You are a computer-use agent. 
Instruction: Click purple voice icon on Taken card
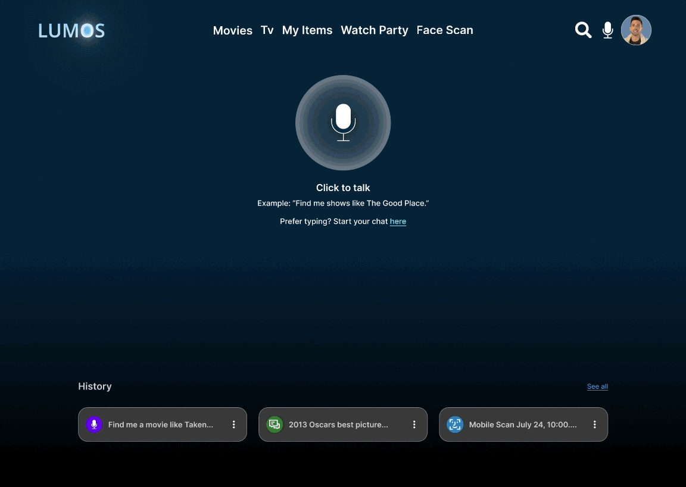tap(94, 424)
